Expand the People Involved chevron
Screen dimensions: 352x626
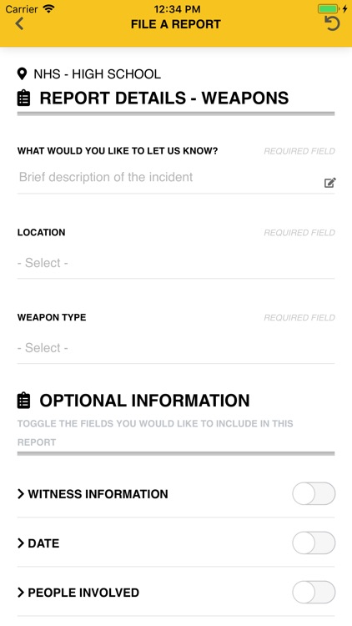21,593
